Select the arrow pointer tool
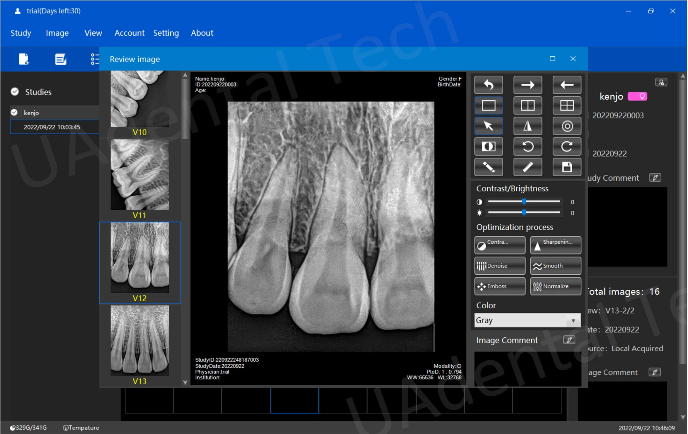 tap(488, 126)
